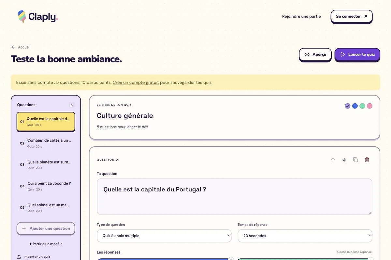Click the 5 questions pour lancer le défi subtitle

tap(123, 127)
